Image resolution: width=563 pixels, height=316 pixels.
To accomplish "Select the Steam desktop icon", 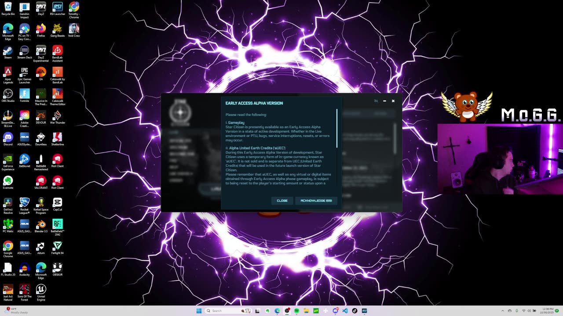I will (8, 52).
